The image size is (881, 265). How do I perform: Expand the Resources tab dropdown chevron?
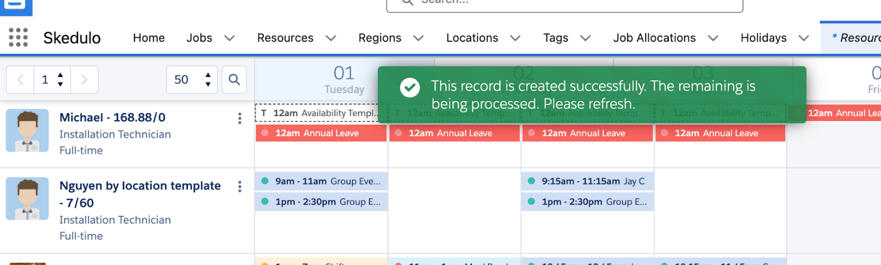pos(331,38)
